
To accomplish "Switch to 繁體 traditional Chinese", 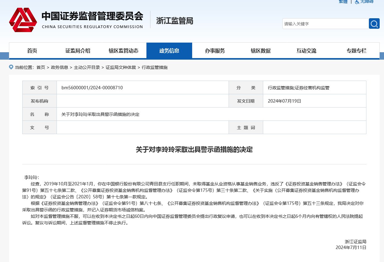I will pyautogui.click(x=343, y=2).
